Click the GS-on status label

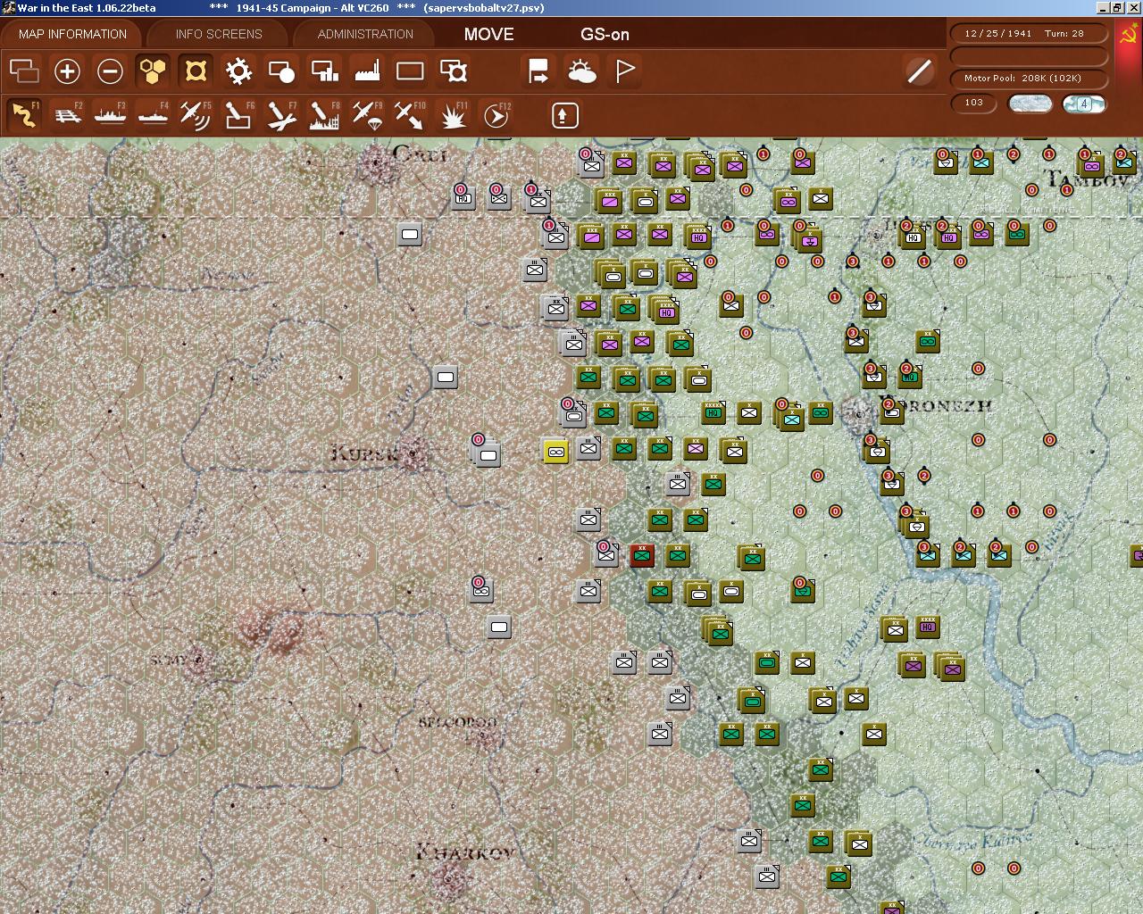(x=605, y=34)
